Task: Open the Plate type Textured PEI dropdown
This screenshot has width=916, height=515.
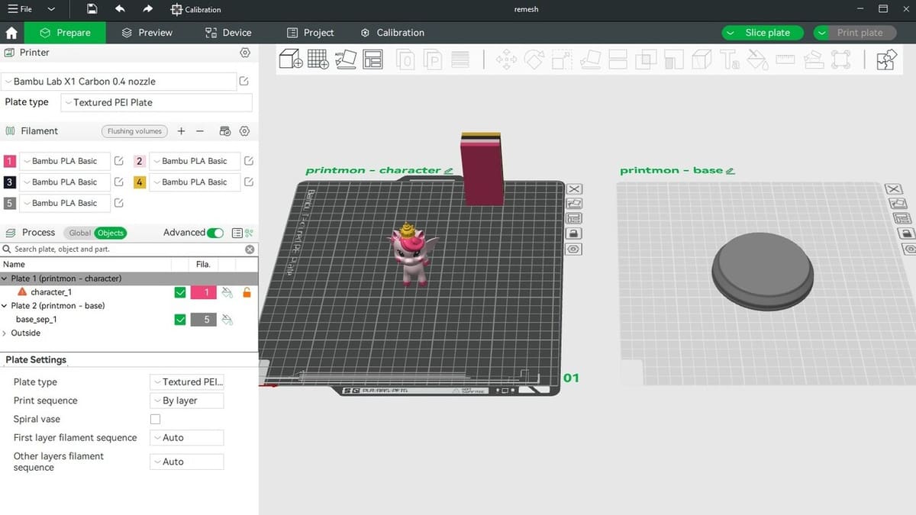Action: pos(156,102)
